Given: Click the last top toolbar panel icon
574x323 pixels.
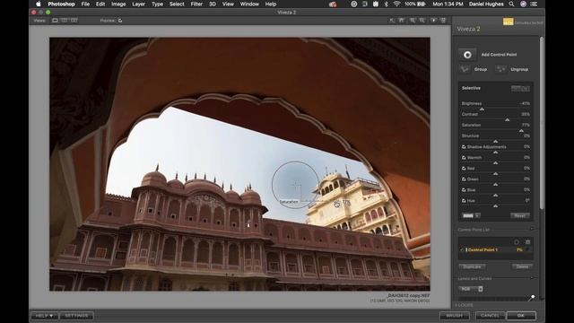Looking at the screenshot, I should [443, 21].
